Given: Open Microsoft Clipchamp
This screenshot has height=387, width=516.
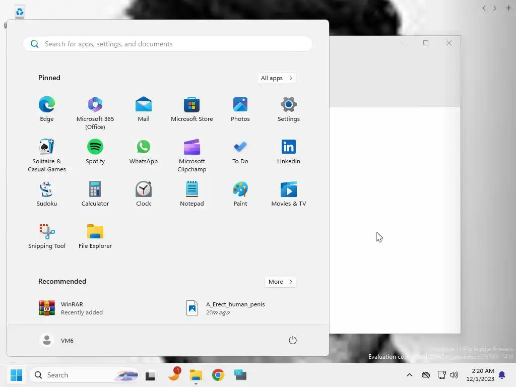Looking at the screenshot, I should (192, 155).
